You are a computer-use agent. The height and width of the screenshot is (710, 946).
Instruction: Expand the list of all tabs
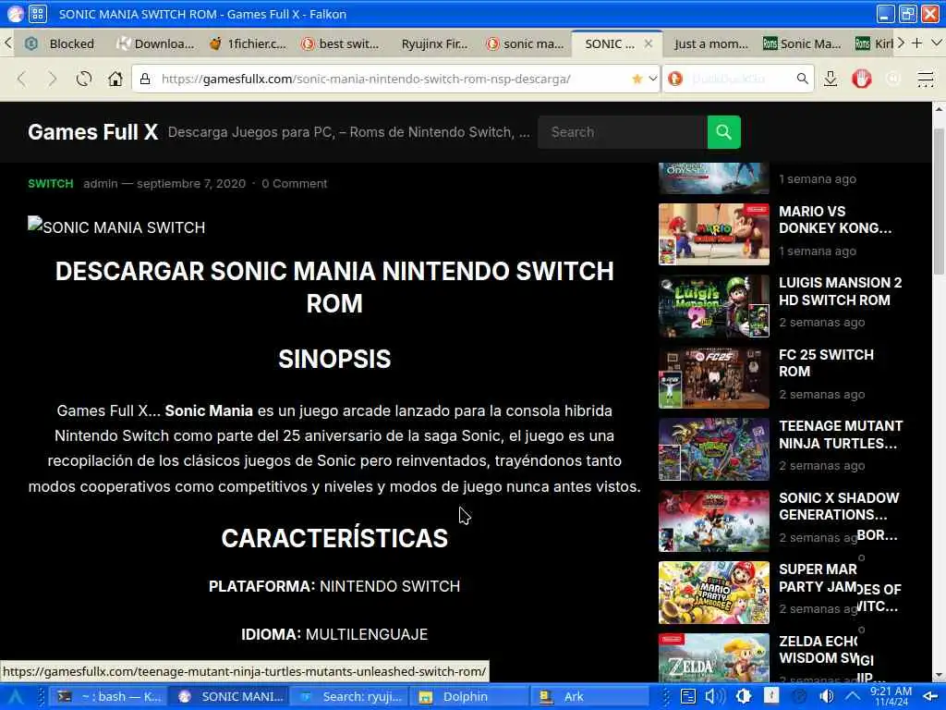937,43
